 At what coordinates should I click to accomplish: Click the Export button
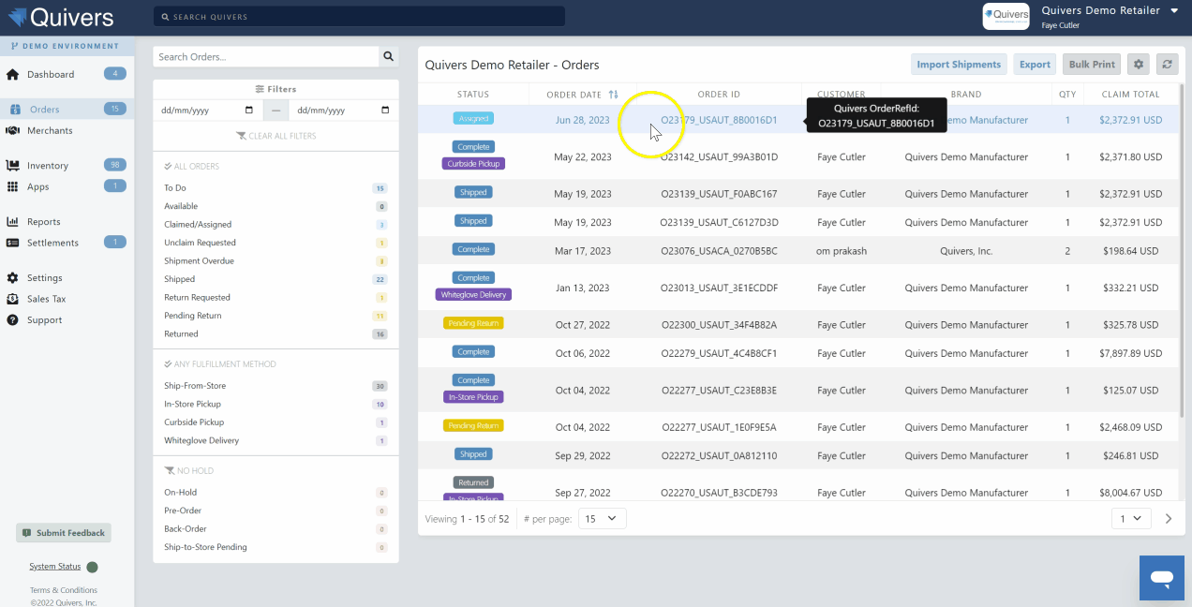[x=1035, y=64]
